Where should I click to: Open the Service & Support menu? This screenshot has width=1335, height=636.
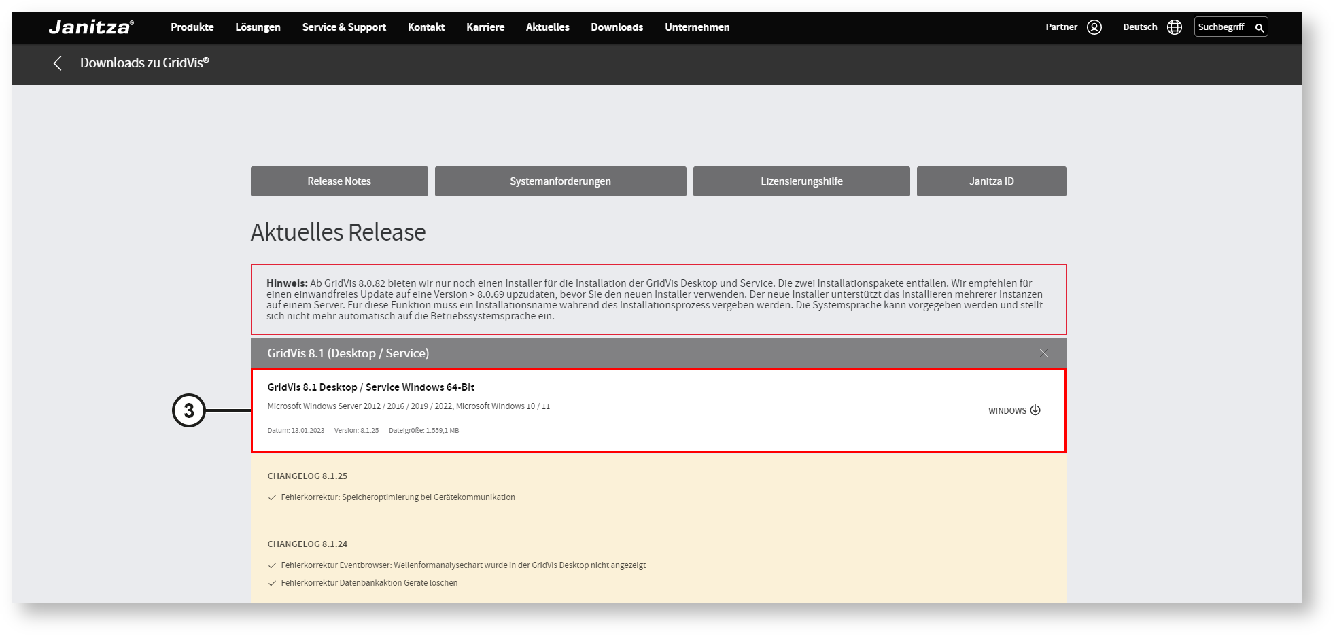point(344,27)
